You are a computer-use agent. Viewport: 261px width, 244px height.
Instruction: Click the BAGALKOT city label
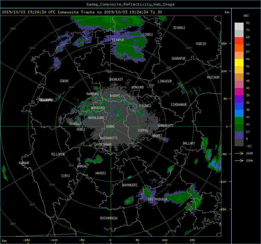coord(116,79)
